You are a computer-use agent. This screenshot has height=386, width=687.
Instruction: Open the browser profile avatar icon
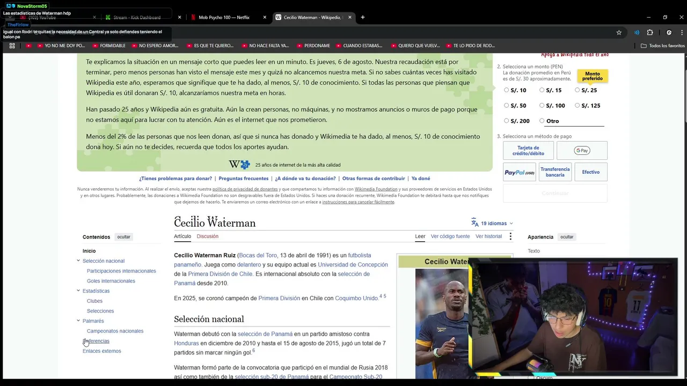coord(669,32)
